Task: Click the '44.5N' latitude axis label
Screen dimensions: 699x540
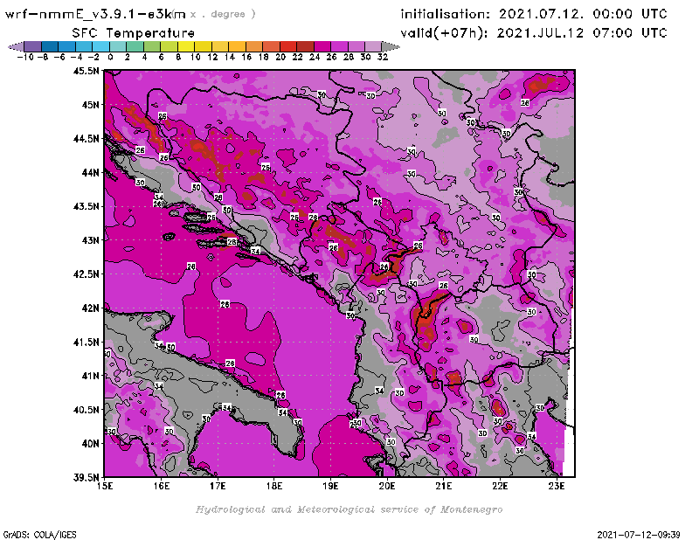Action: 86,139
